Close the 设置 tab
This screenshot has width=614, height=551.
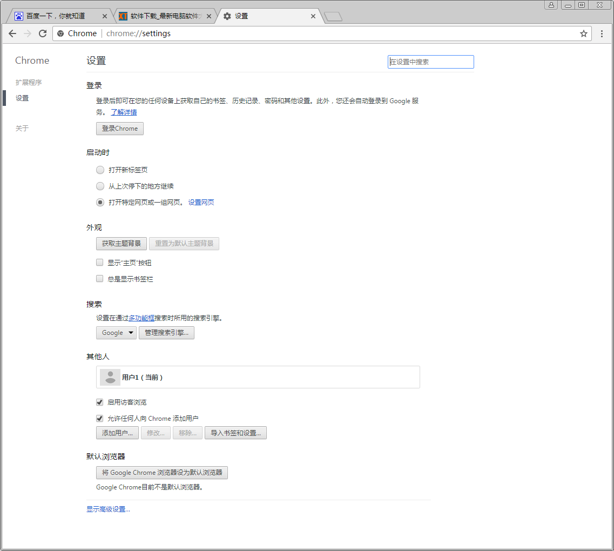click(x=313, y=16)
